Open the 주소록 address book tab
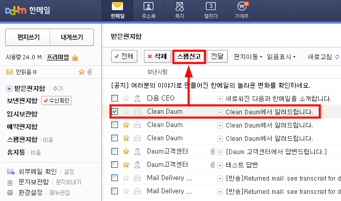The height and width of the screenshot is (201, 341). (x=149, y=10)
